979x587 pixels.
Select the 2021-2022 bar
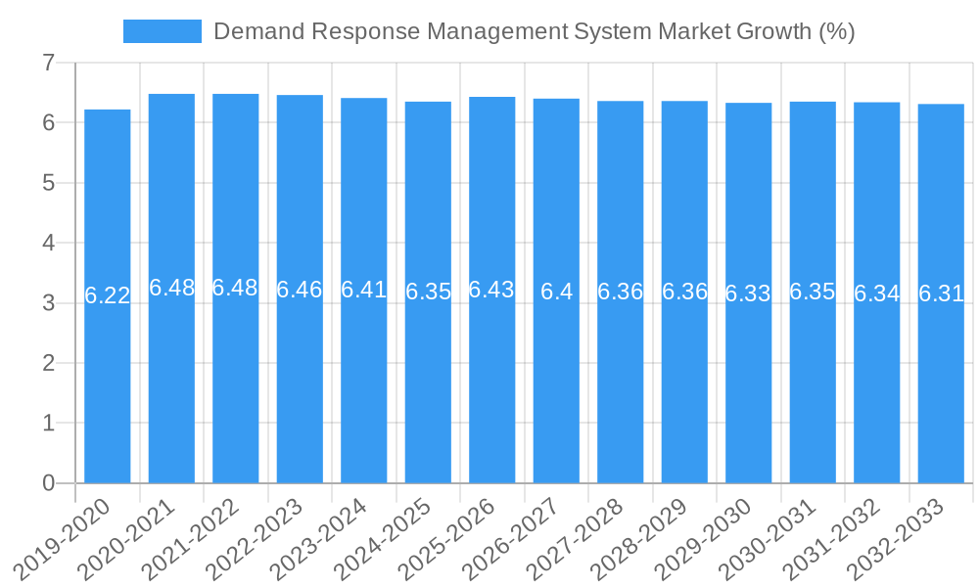tap(235, 289)
